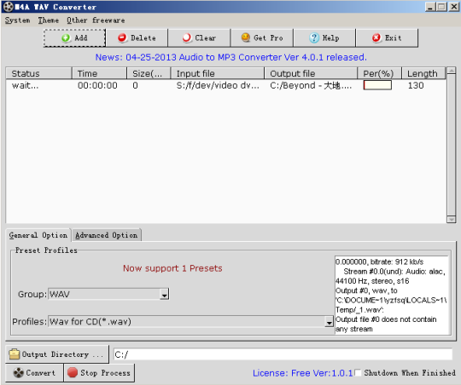Screen dimensions: 461x385
Task: Sort by the Per(%) column header
Action: click(x=380, y=73)
